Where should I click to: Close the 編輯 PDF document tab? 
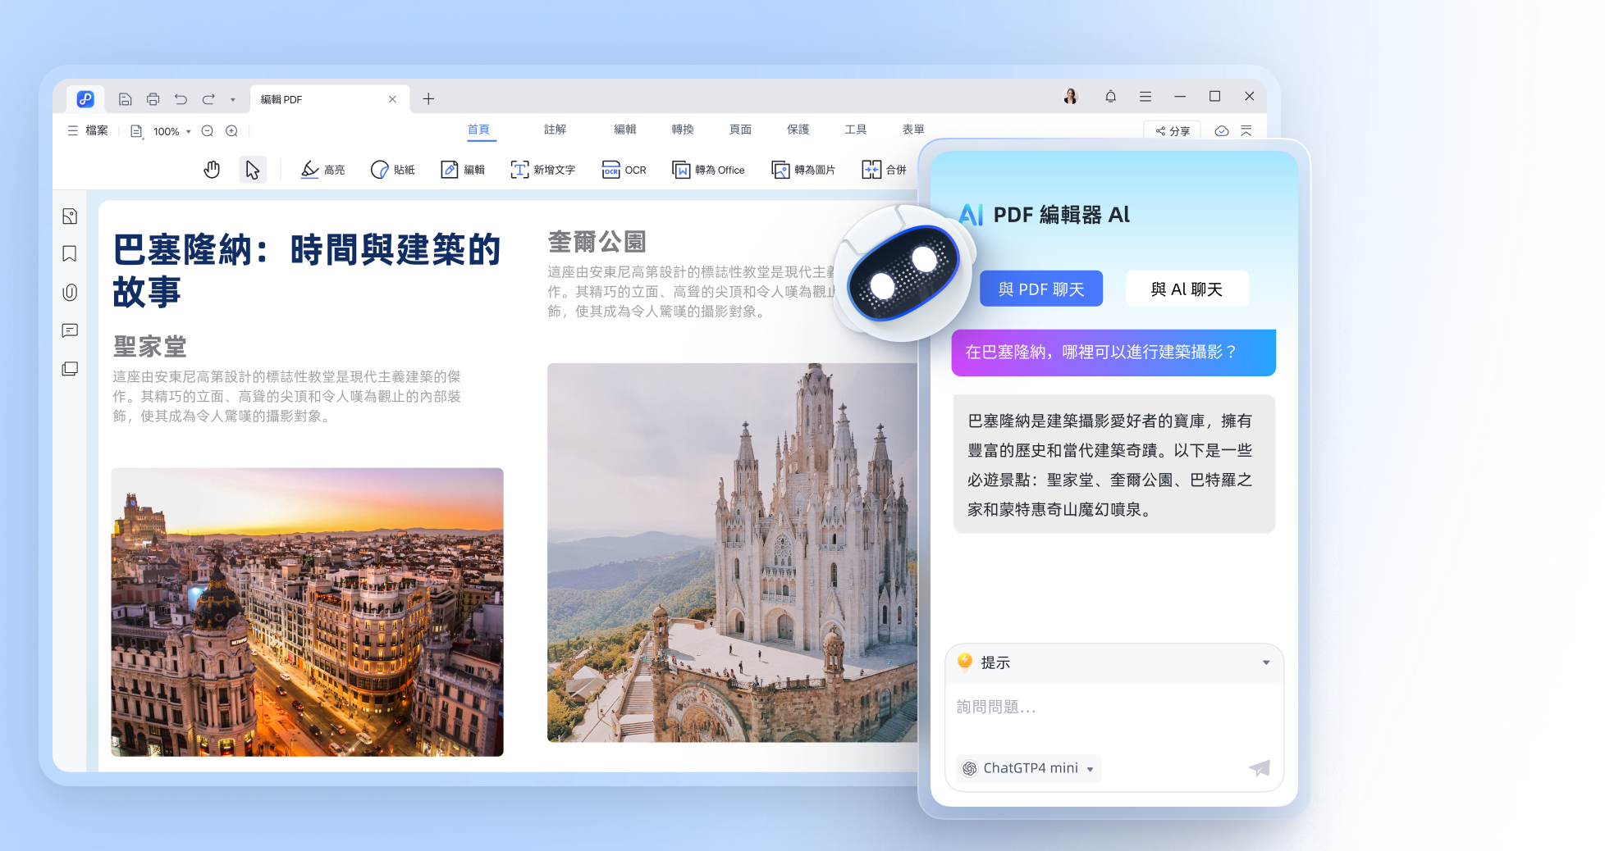coord(392,99)
